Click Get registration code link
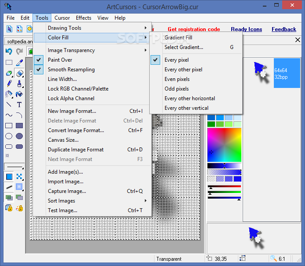Image resolution: width=305 pixels, height=266 pixels. pos(194,29)
